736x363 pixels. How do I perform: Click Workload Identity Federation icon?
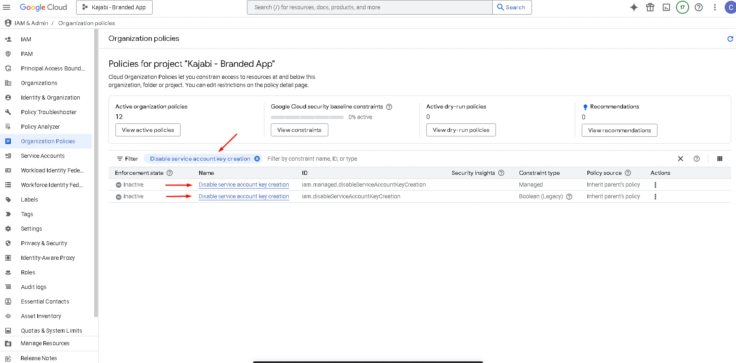point(8,170)
